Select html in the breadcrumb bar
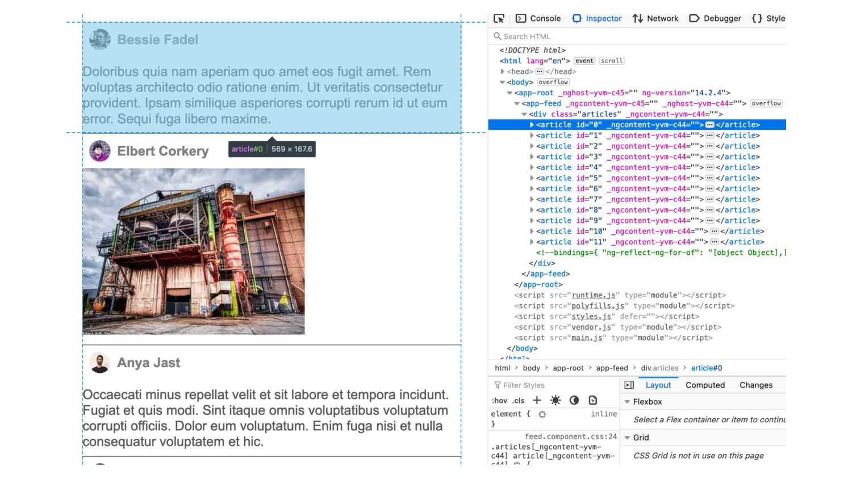852x479 pixels. click(x=503, y=368)
